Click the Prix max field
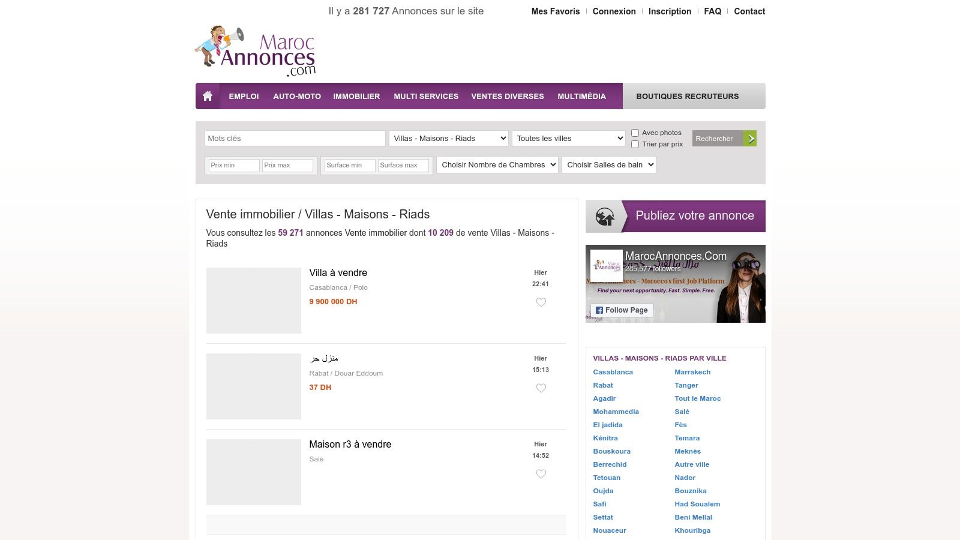The width and height of the screenshot is (960, 540). (287, 165)
